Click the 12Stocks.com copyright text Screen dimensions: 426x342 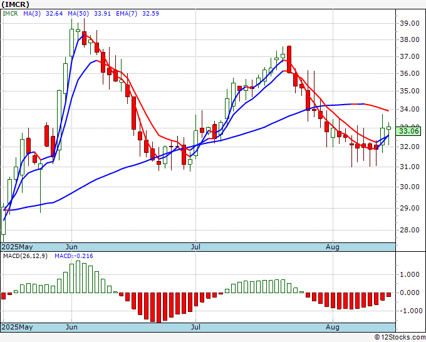click(x=400, y=338)
